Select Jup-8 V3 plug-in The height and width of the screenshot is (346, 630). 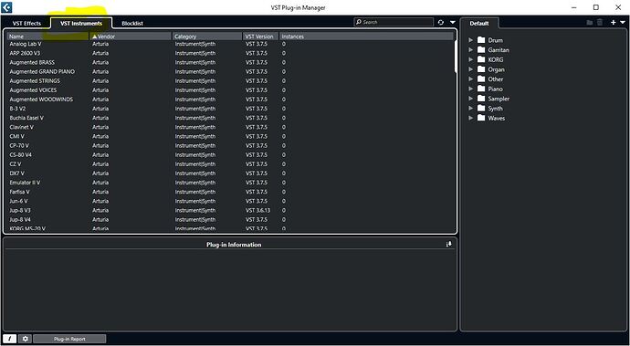(230, 210)
